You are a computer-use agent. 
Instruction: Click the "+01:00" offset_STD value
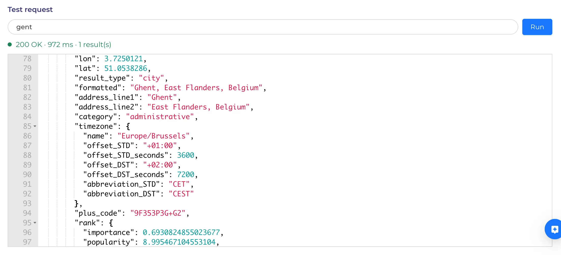coord(160,146)
